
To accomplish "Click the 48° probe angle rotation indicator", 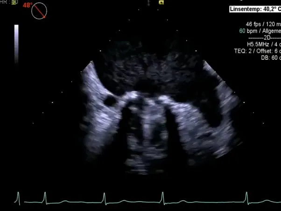I will click(x=39, y=11).
